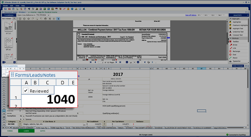
Task: Open the Open Cross Reference in dropdown
Action: (48, 15)
